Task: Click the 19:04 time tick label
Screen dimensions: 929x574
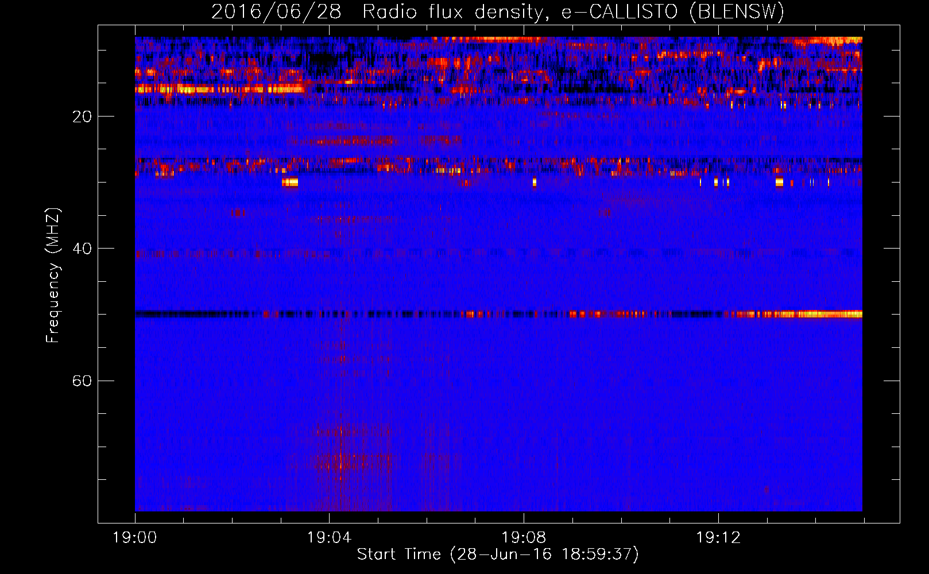Action: [x=329, y=538]
